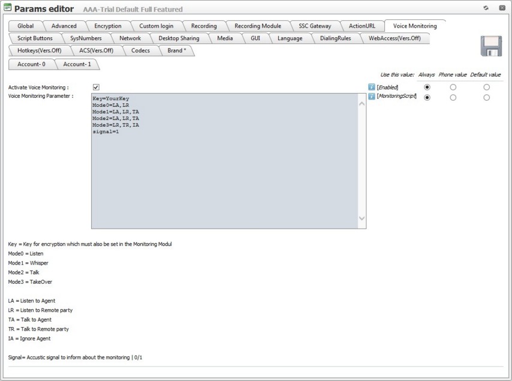Switch to the Recording Module tab
Screen dimensions: 512x381
pos(257,26)
